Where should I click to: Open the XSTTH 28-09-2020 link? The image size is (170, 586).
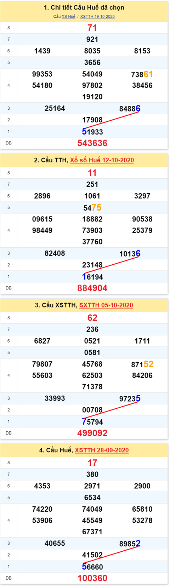pyautogui.click(x=102, y=450)
